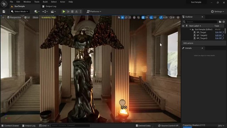Save the current level with the disk icon
This screenshot has height=128, width=227.
(x=4, y=11)
